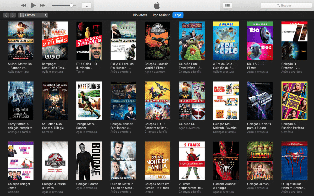314x196 pixels.
Task: Click the Coleção Bourne title link
Action: [x=87, y=184]
